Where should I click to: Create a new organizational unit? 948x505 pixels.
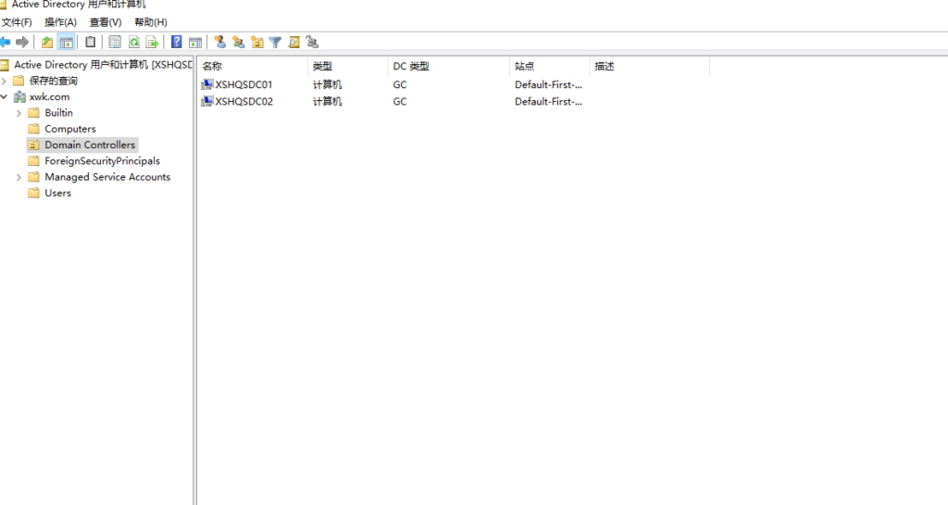(257, 42)
